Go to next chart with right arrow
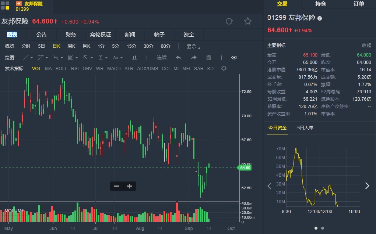The image size is (376, 234). point(367,186)
